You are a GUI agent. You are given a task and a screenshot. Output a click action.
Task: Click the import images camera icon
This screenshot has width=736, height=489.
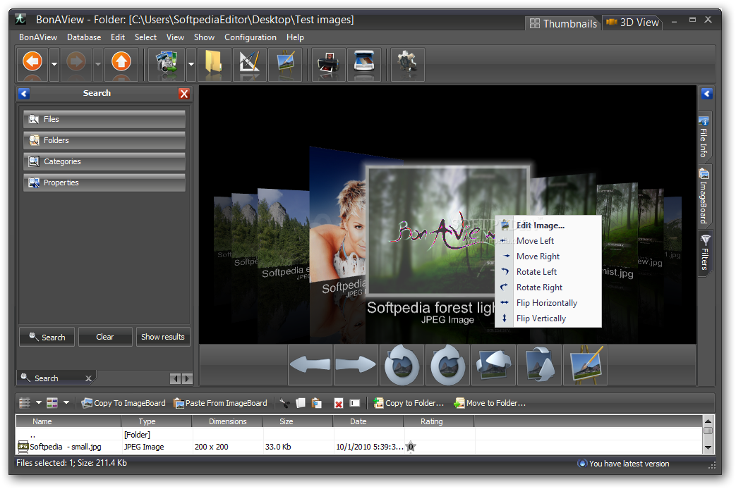click(167, 63)
